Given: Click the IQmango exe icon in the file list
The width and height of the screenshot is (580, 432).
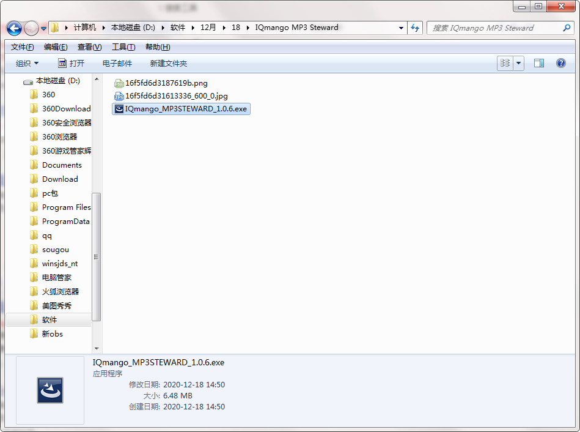Looking at the screenshot, I should click(119, 109).
